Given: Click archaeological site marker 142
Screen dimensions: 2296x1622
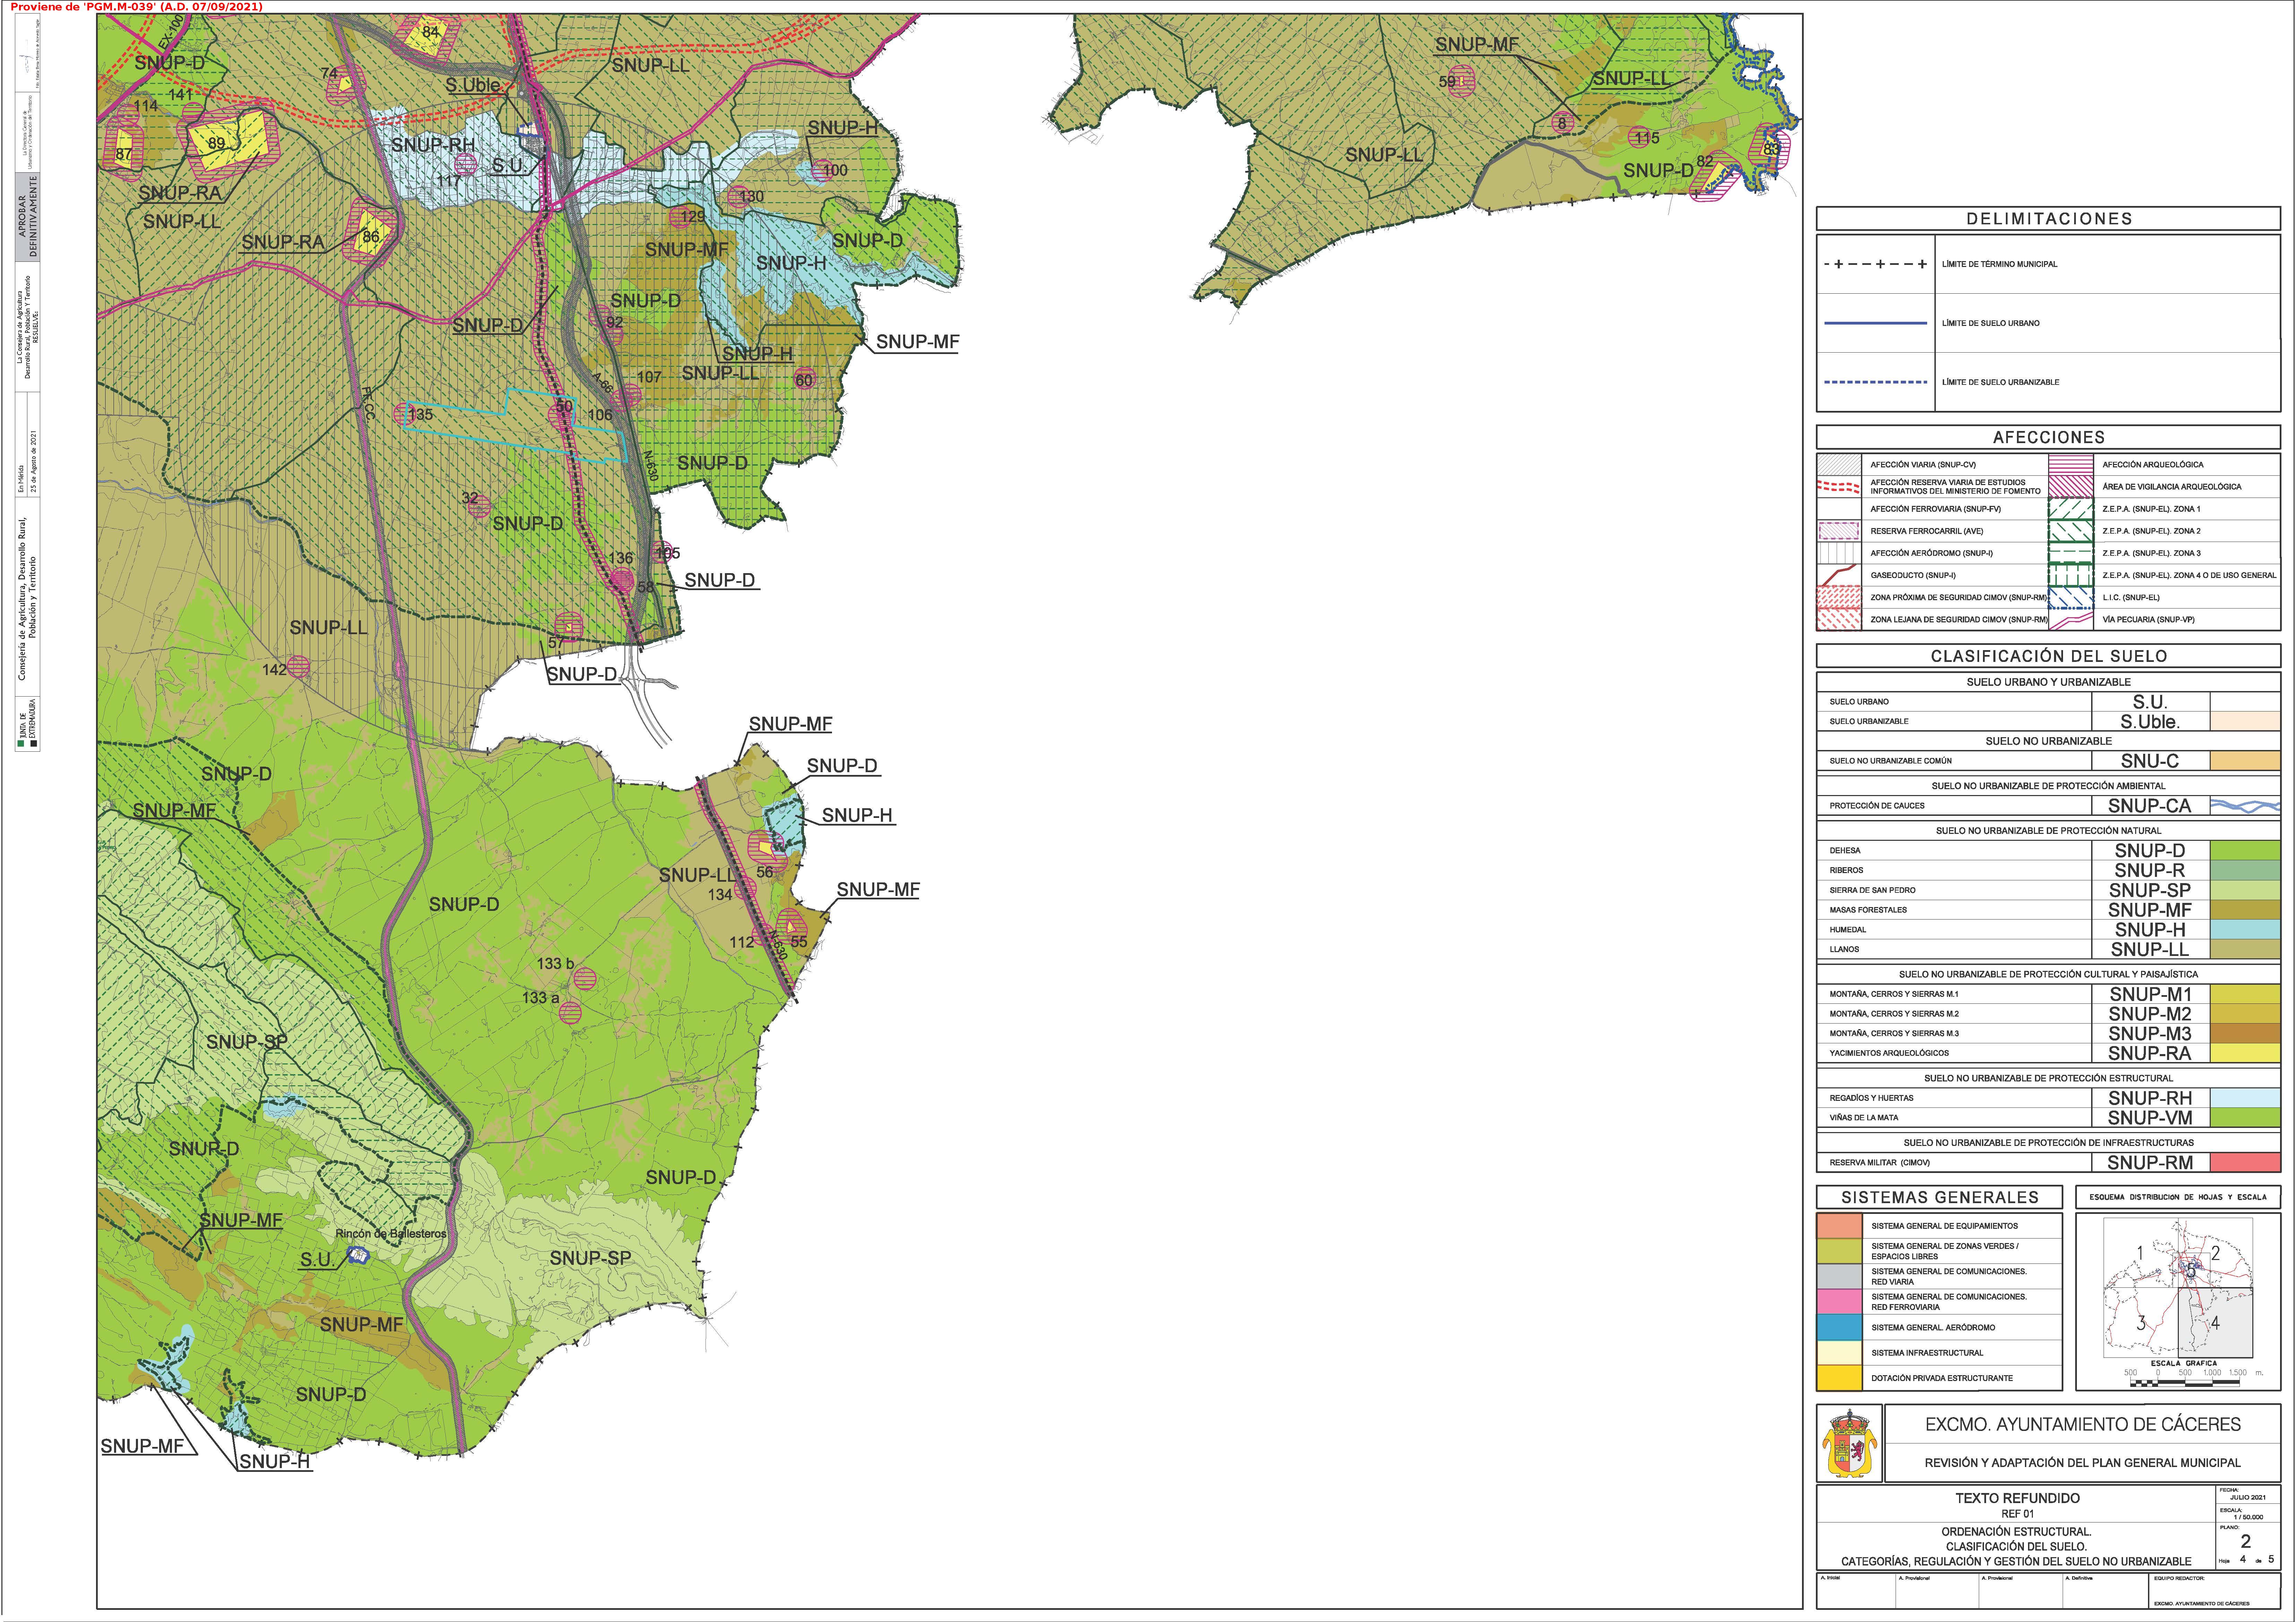Looking at the screenshot, I should [298, 667].
